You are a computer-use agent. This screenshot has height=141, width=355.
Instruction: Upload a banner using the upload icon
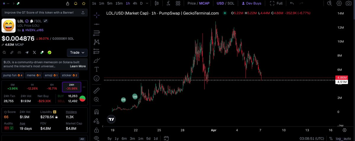[83, 13]
